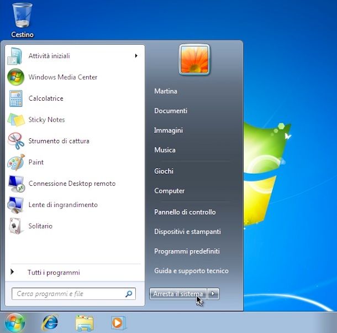Select the Connessione Desktop remoto label
The width and height of the screenshot is (337, 333).
point(72,184)
